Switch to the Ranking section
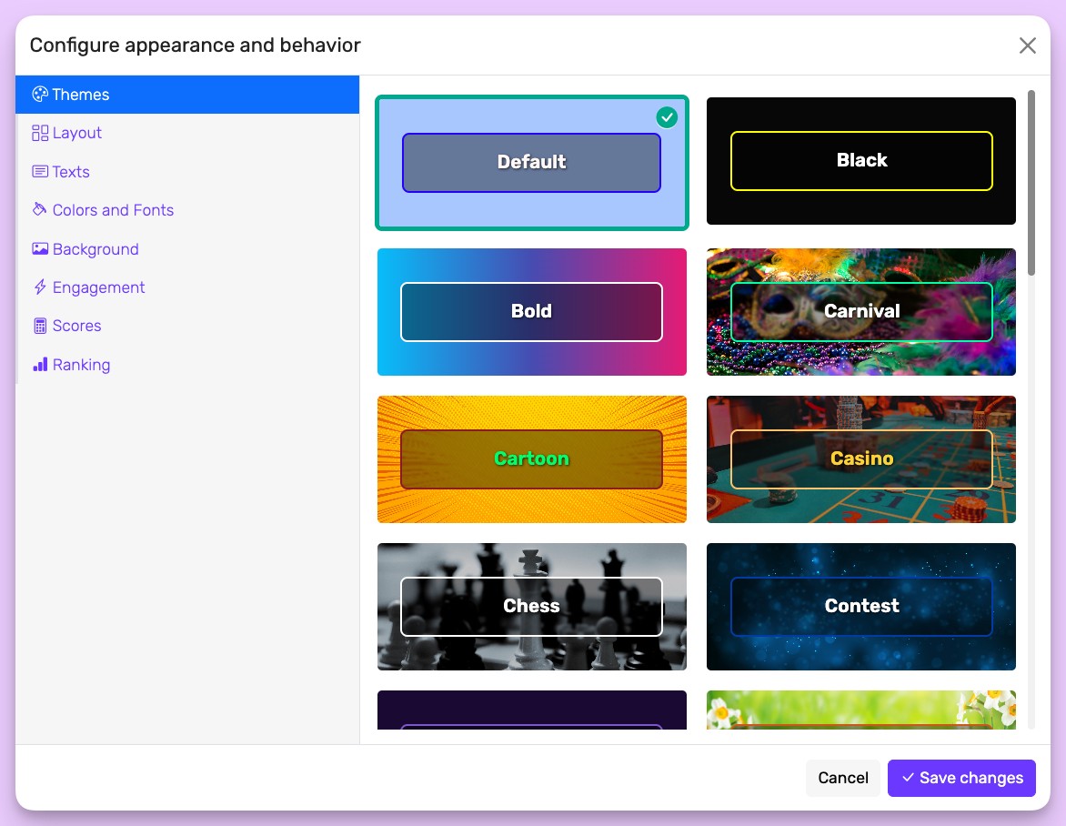Screen dimensions: 1066x826 [187, 365]
